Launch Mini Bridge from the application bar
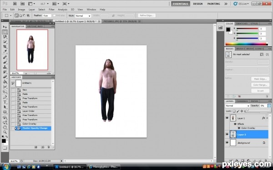 (22, 4)
